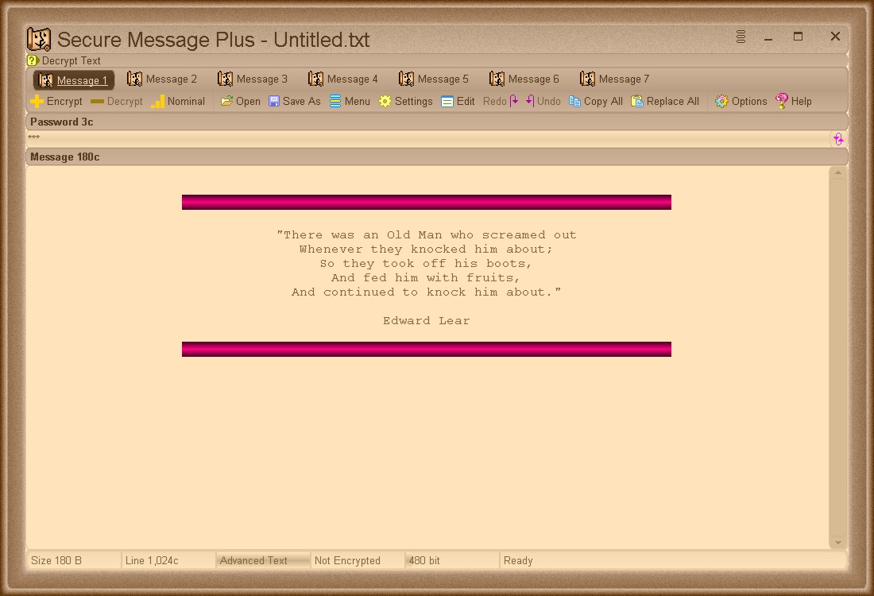Open Options via the colorful gear icon
This screenshot has height=596, width=874.
coord(721,102)
